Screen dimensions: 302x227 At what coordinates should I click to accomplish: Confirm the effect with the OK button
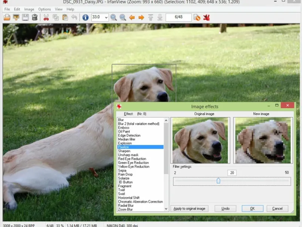point(252,208)
